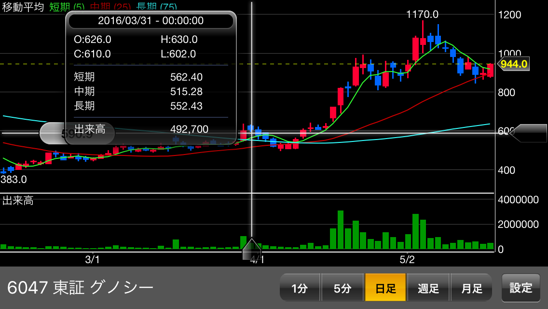
Task: Tap the 2016/03/31 date header in popup
Action: (151, 21)
